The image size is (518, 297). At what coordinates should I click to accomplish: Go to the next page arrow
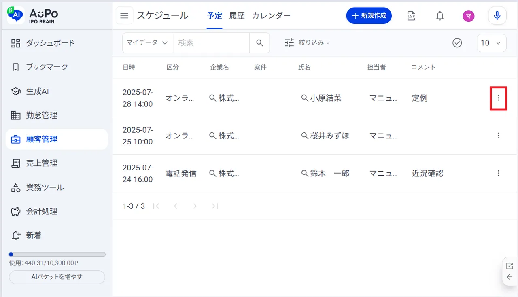[195, 206]
